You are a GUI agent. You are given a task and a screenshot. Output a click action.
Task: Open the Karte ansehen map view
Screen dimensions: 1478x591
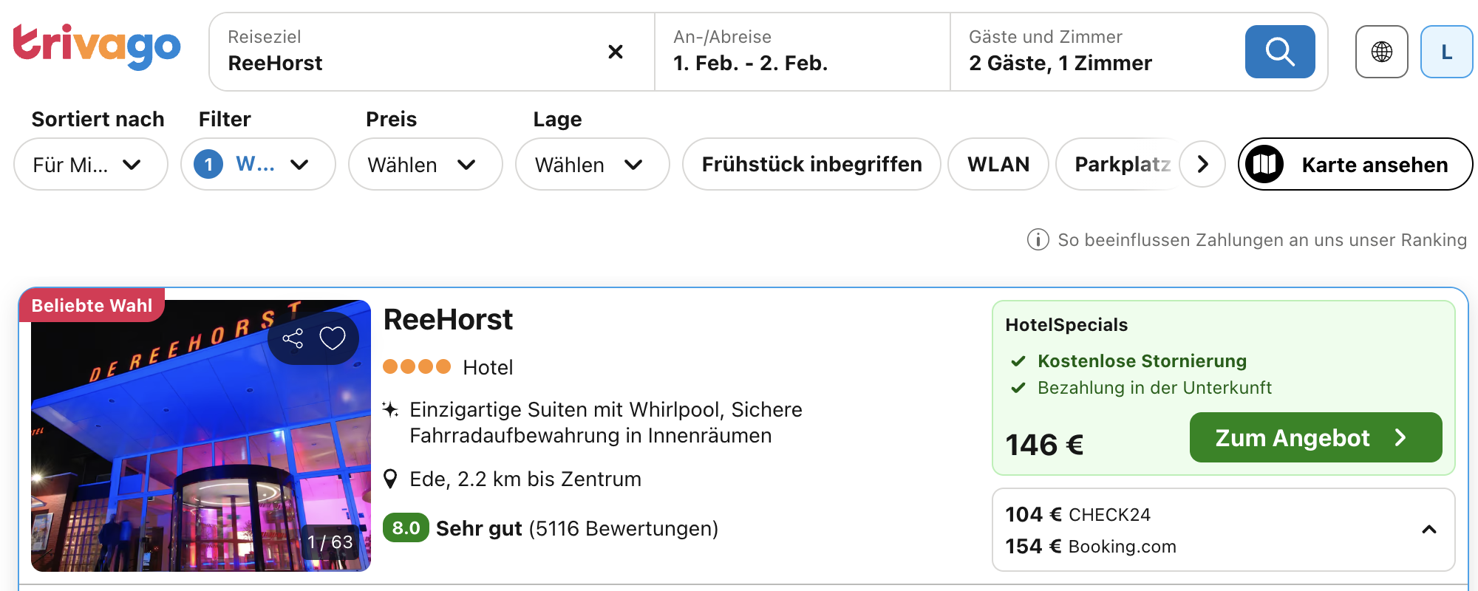coord(1355,164)
